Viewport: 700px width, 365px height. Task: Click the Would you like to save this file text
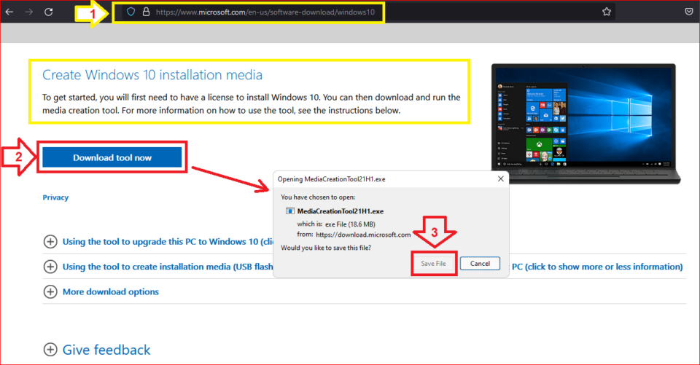pos(326,248)
